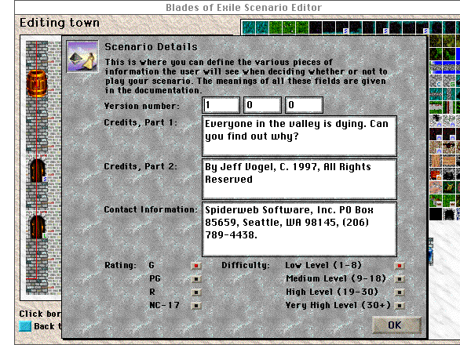The width and height of the screenshot is (460, 345).
Task: Confirm the dialog with OK
Action: [x=396, y=325]
